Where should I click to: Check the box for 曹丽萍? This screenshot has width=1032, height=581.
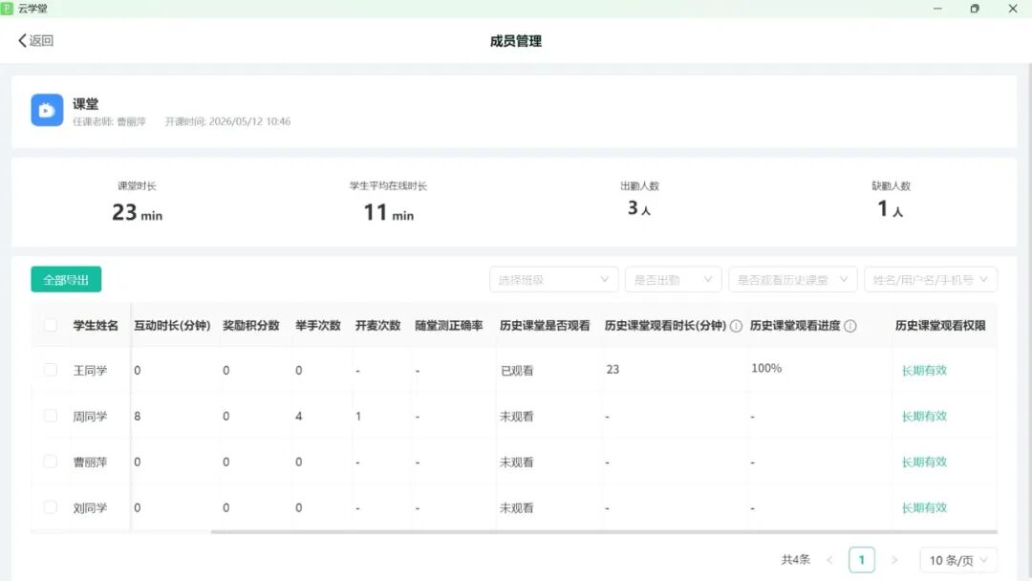pyautogui.click(x=51, y=462)
